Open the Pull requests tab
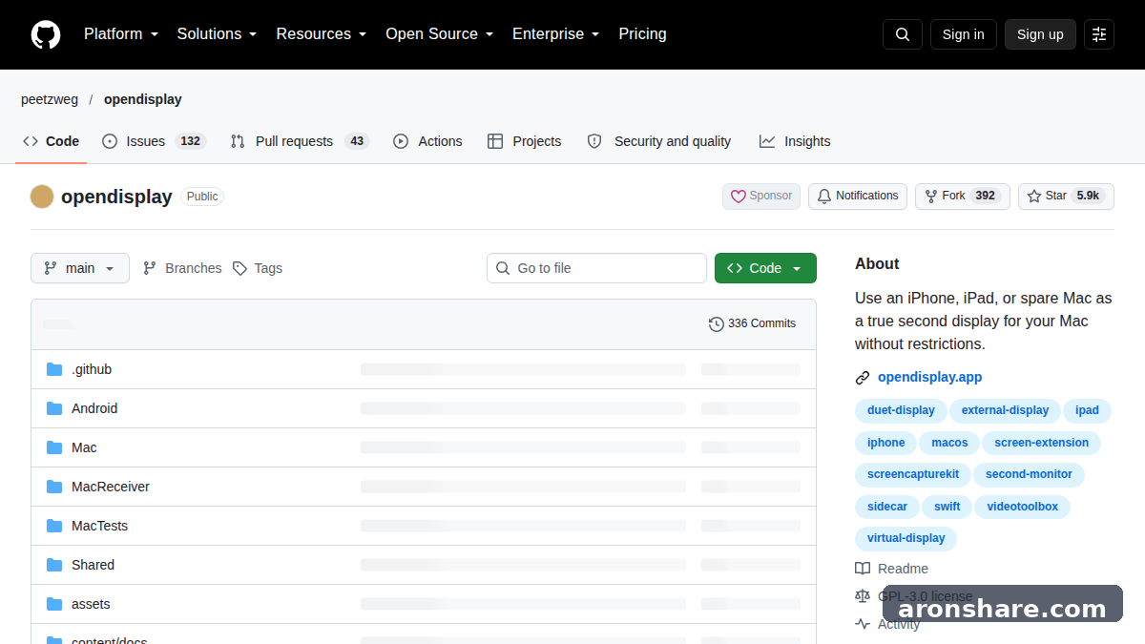This screenshot has width=1145, height=644. [x=300, y=141]
